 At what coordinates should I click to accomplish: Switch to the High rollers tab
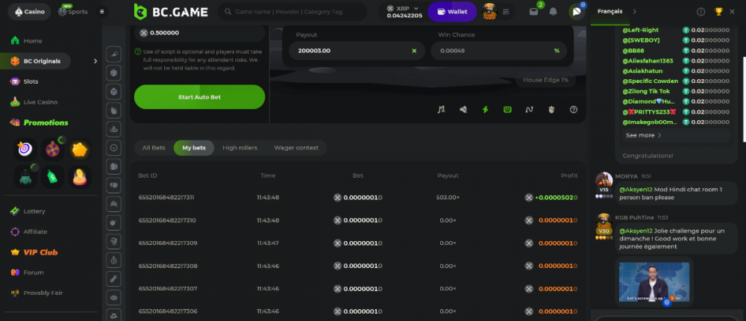click(x=239, y=148)
